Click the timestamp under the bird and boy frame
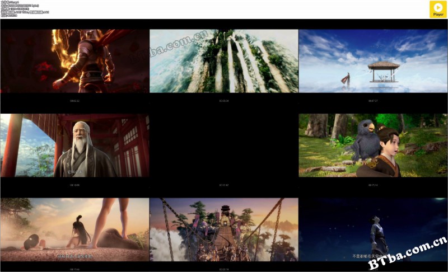 373,185
